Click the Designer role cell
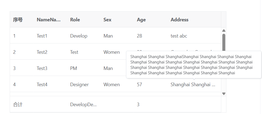The width and height of the screenshot is (262, 114). (79, 85)
